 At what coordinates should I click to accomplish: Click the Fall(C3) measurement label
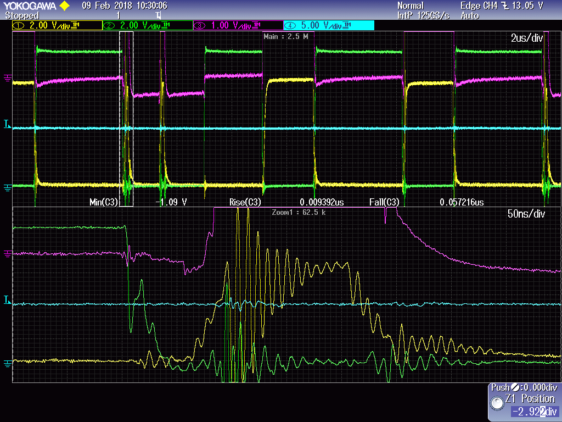coord(384,202)
